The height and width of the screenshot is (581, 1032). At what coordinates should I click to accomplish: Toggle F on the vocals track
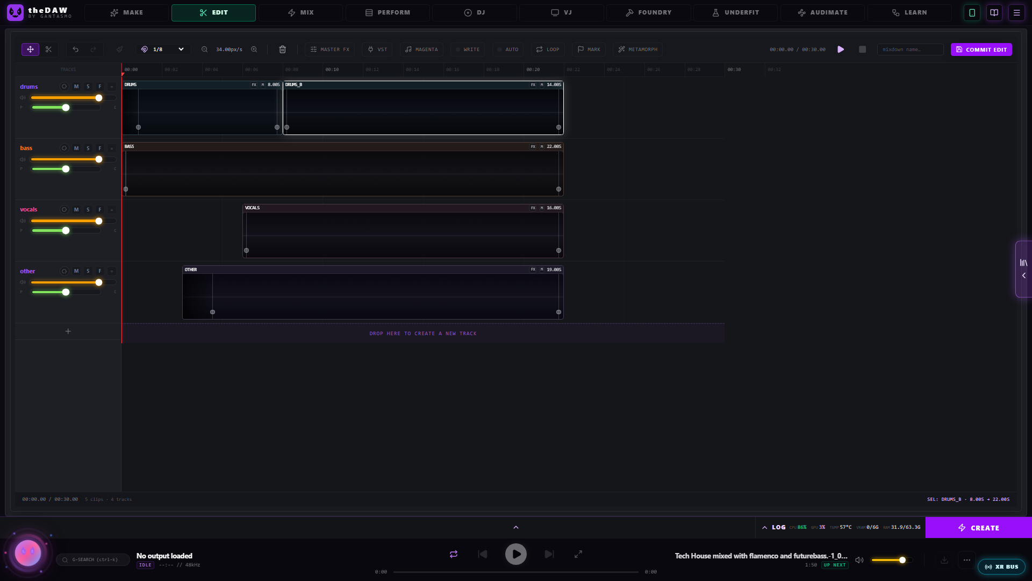pos(100,210)
